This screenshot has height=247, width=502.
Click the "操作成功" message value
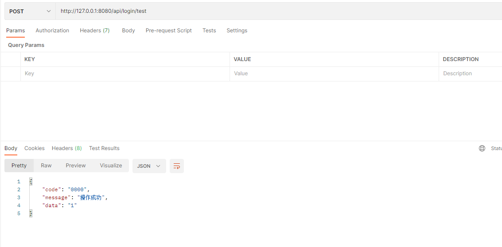(91, 198)
